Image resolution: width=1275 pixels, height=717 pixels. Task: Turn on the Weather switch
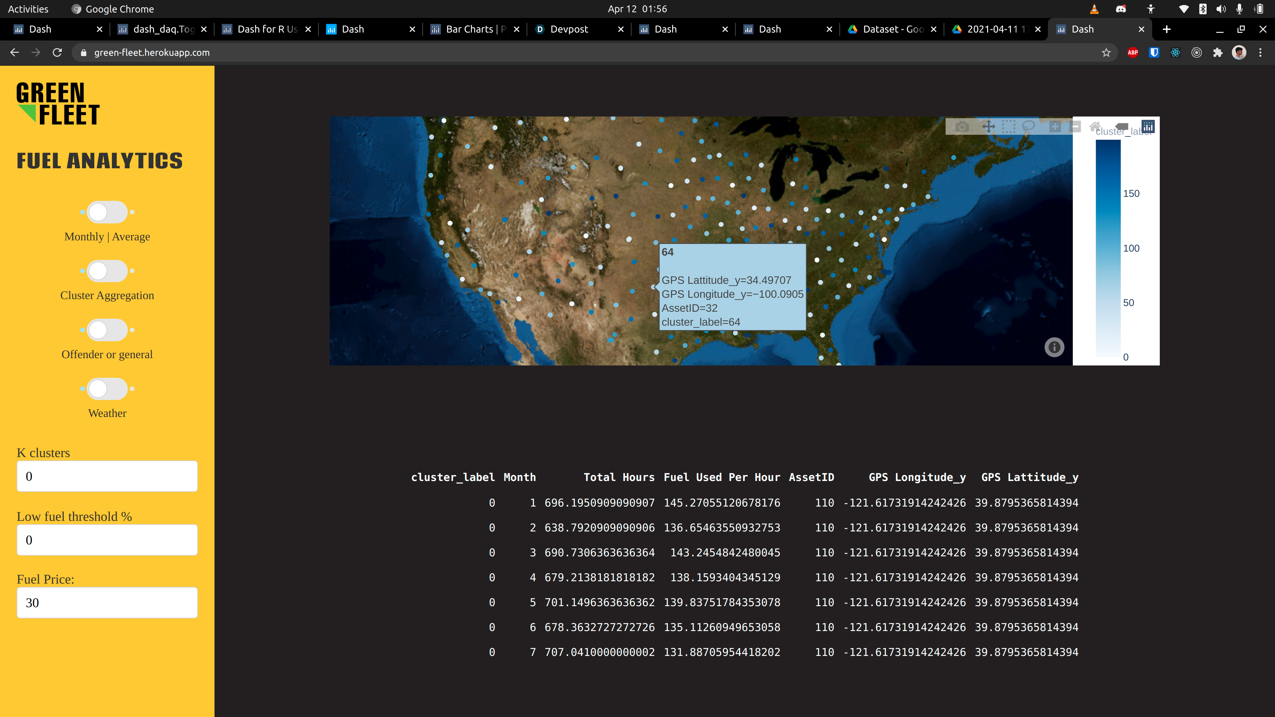pos(107,389)
